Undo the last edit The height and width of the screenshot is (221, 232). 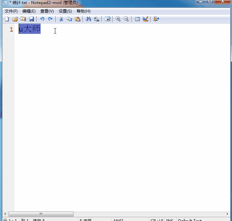42,19
